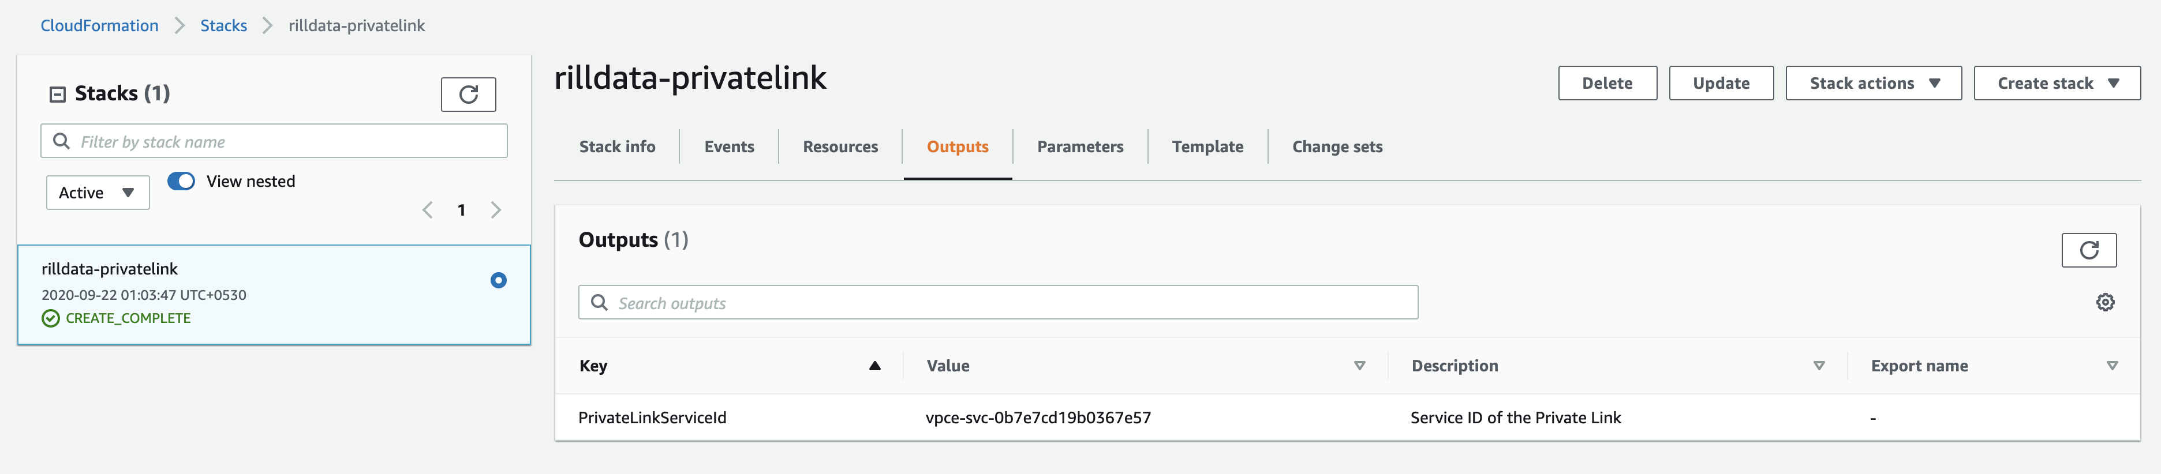Screen dimensions: 2161x474
Task: Collapse the Stacks panel icon
Action: tap(58, 94)
